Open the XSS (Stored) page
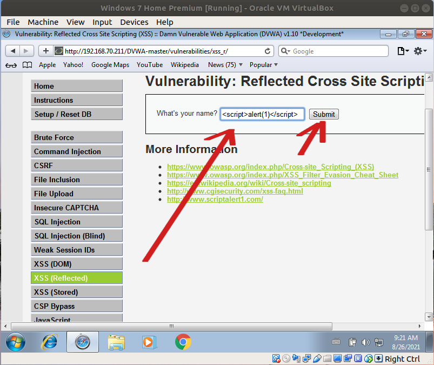 77,292
